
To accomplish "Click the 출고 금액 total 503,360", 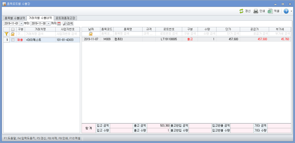I will point(159,126).
